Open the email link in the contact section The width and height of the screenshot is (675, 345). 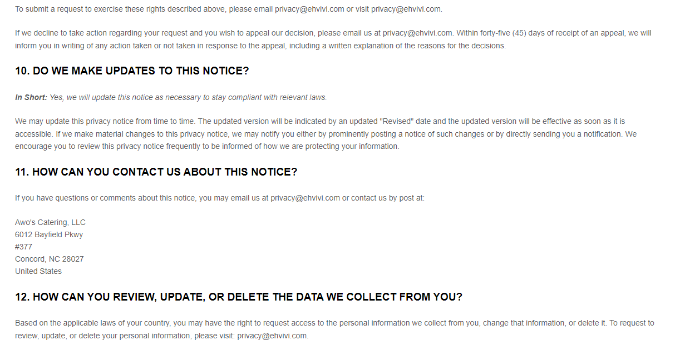306,198
